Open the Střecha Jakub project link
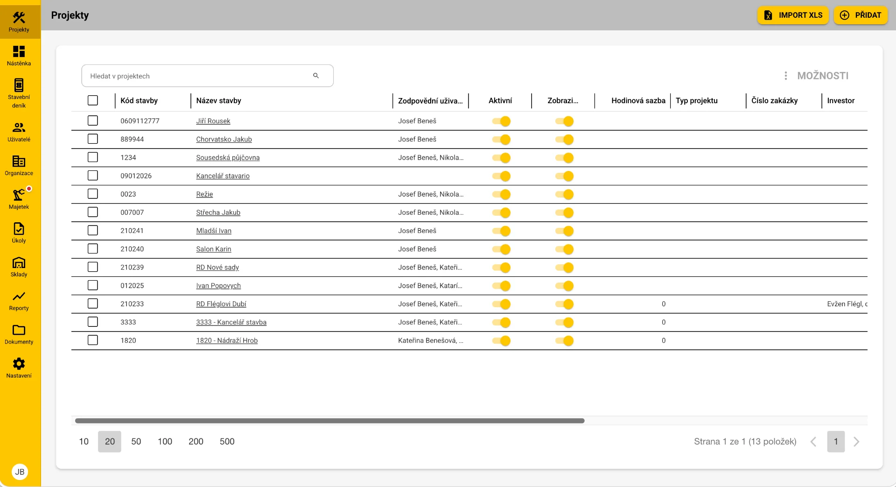Viewport: 896px width, 487px height. coord(218,212)
